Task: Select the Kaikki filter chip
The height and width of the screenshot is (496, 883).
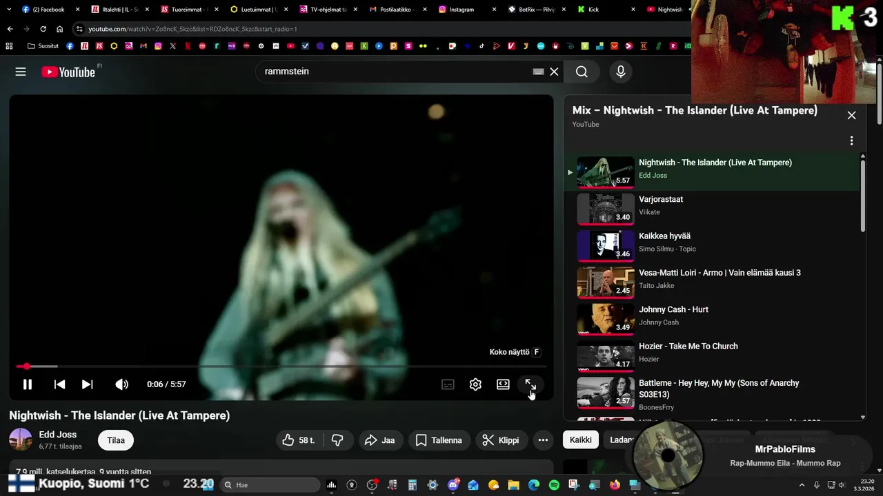Action: click(x=581, y=440)
